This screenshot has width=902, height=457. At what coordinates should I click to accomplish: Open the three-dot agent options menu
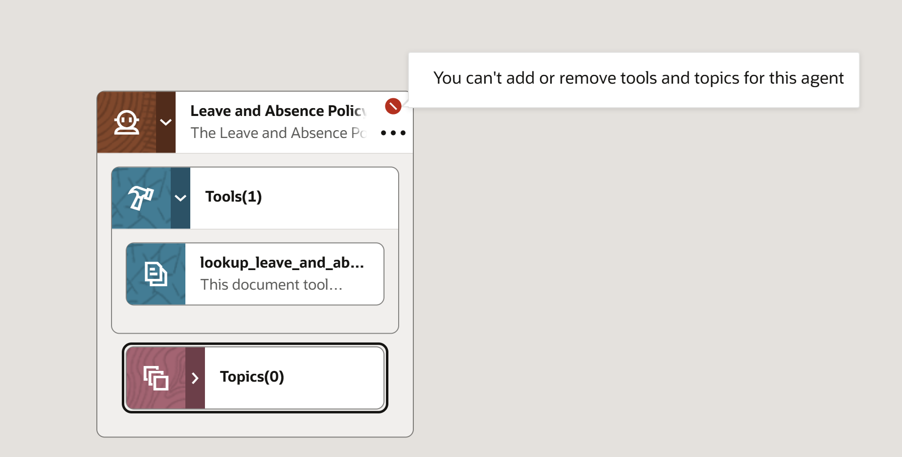(393, 133)
